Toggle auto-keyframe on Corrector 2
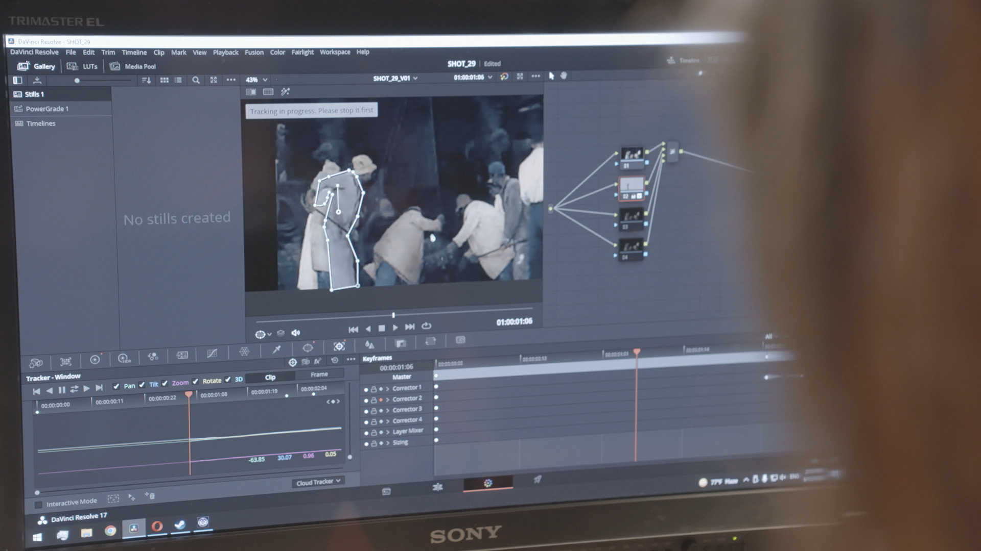This screenshot has height=551, width=981. [x=381, y=399]
